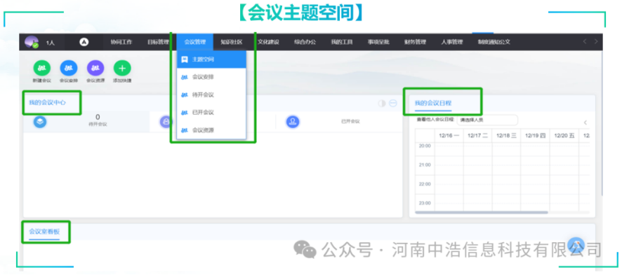
Task: Click the 12/16 一 column header
Action: (449, 136)
